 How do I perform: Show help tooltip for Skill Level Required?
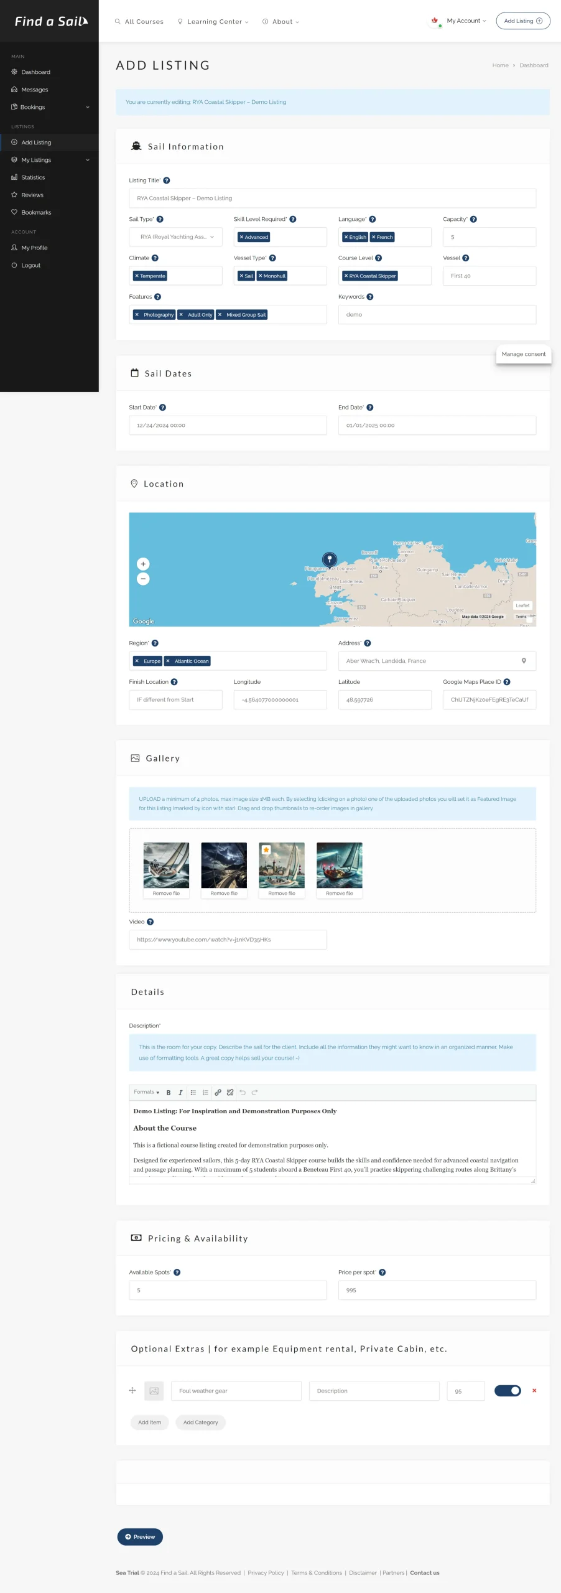[293, 219]
